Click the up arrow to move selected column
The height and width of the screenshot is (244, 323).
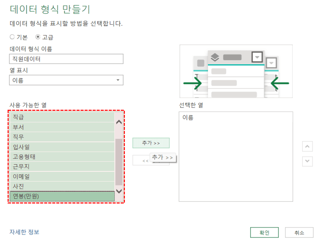[308, 146]
